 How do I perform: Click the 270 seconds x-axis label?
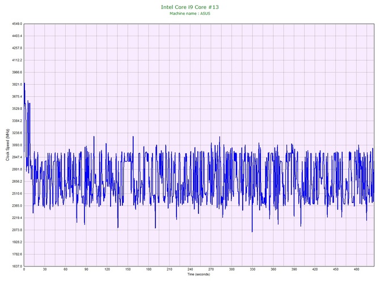coord(211,269)
